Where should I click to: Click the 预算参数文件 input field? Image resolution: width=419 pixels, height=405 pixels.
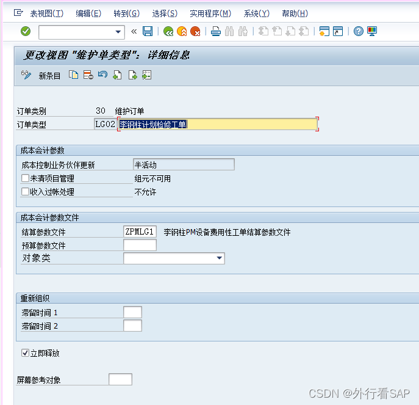pyautogui.click(x=140, y=245)
